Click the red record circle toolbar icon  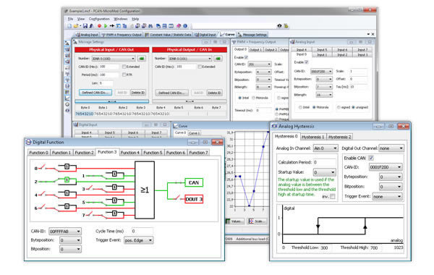[x=99, y=26]
